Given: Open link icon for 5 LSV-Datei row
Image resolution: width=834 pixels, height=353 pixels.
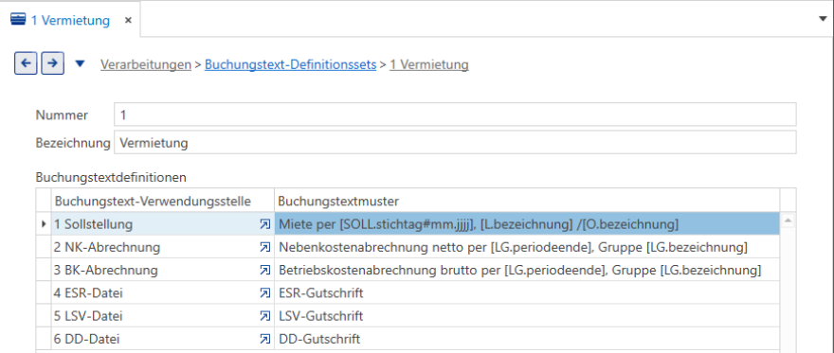Looking at the screenshot, I should pyautogui.click(x=263, y=316).
